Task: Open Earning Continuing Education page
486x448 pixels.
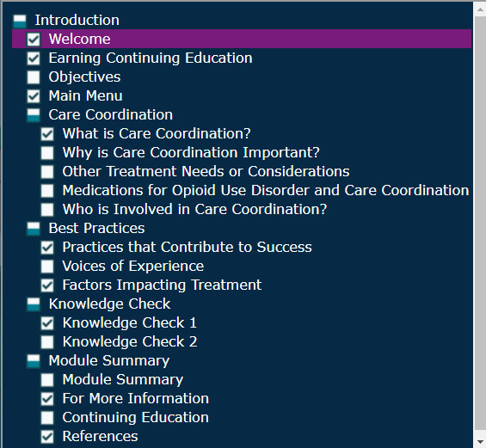Action: (x=151, y=58)
